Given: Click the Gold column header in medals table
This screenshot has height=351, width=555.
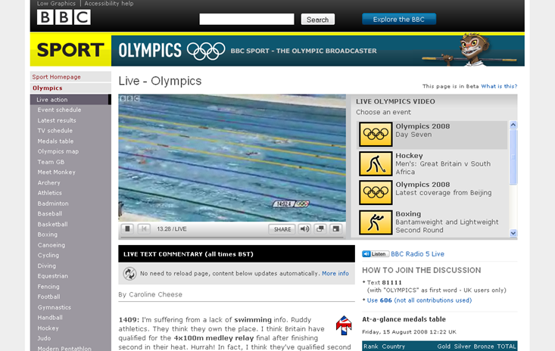Looking at the screenshot, I should (444, 346).
